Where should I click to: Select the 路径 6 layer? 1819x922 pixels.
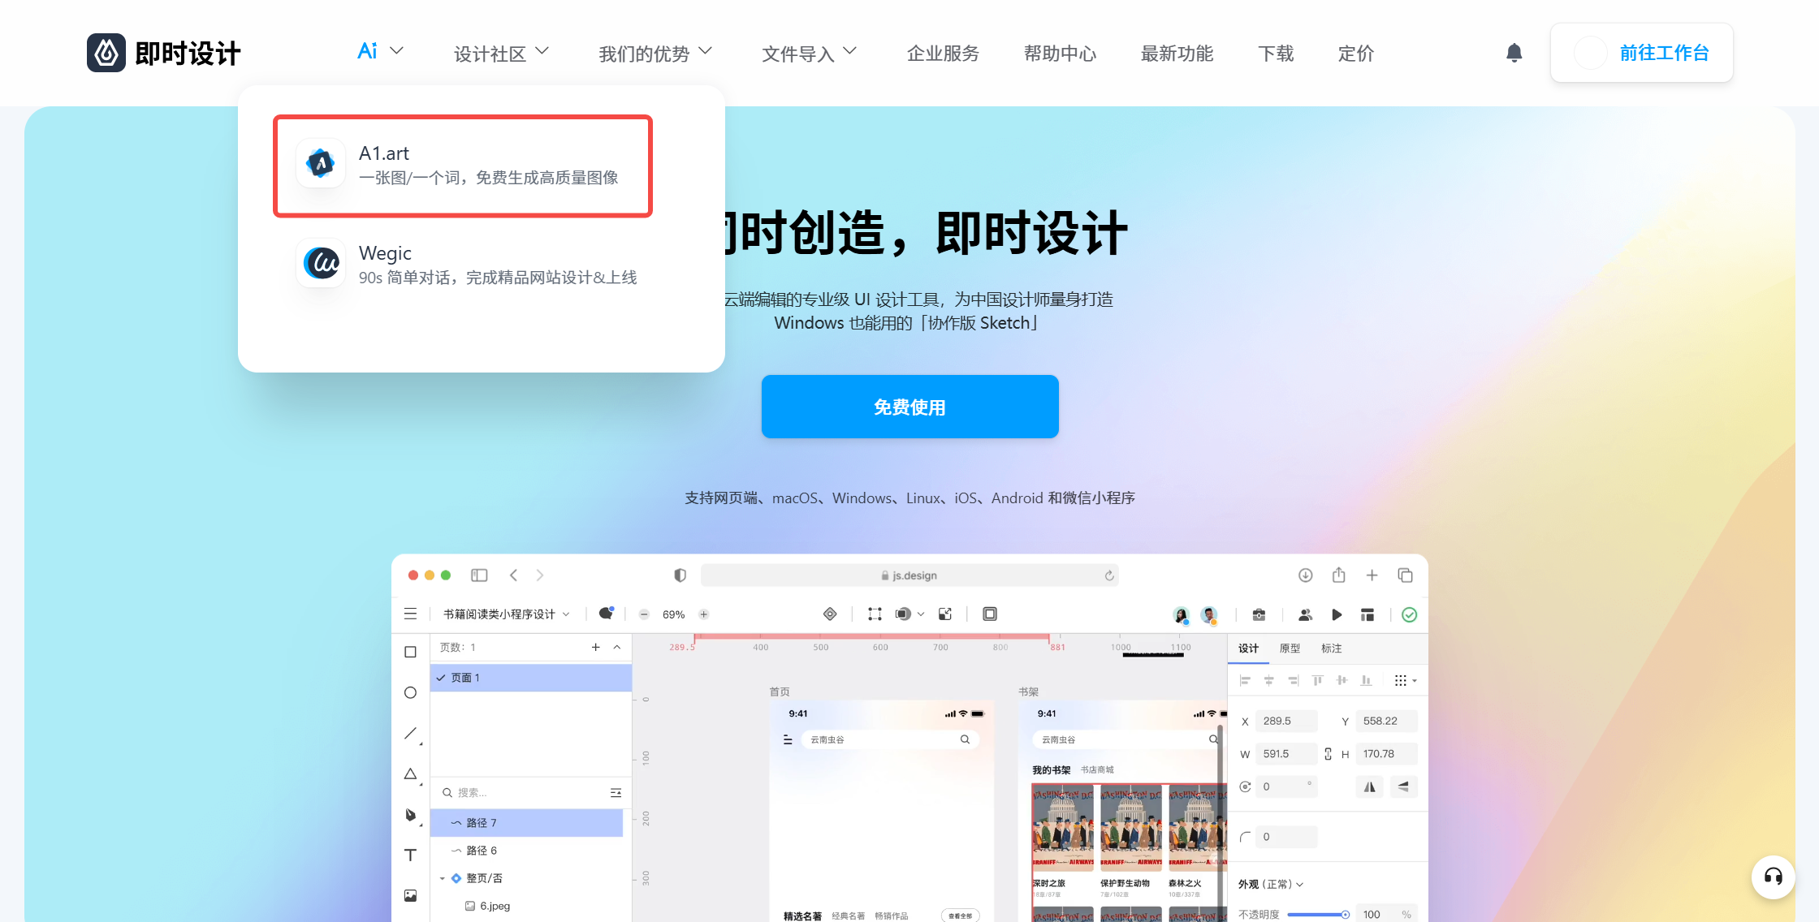(526, 851)
